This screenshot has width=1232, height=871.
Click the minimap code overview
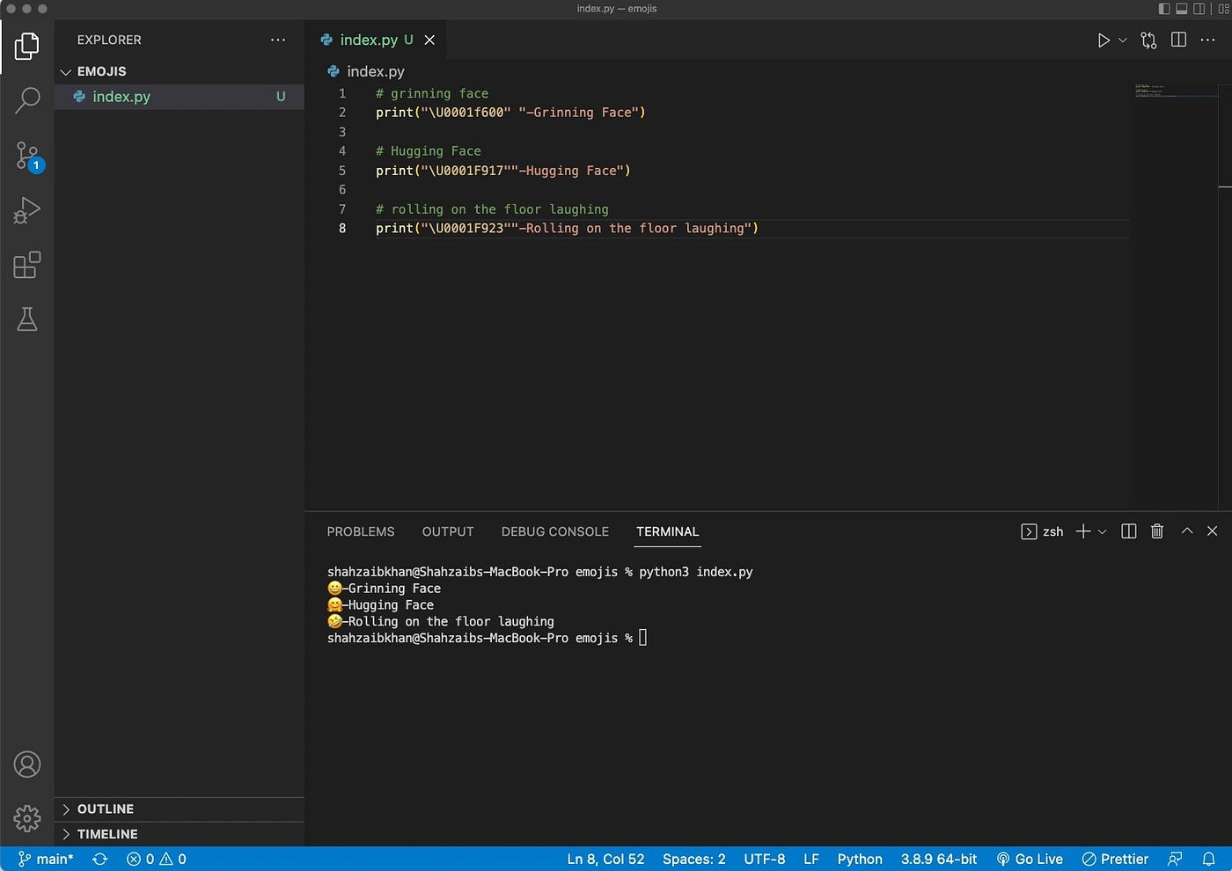tap(1176, 91)
